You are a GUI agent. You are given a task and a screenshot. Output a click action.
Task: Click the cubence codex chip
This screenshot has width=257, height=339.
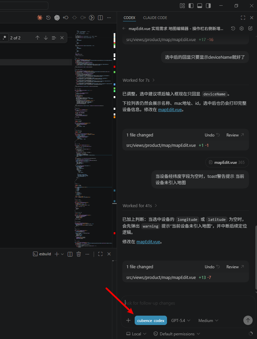pyautogui.click(x=151, y=320)
